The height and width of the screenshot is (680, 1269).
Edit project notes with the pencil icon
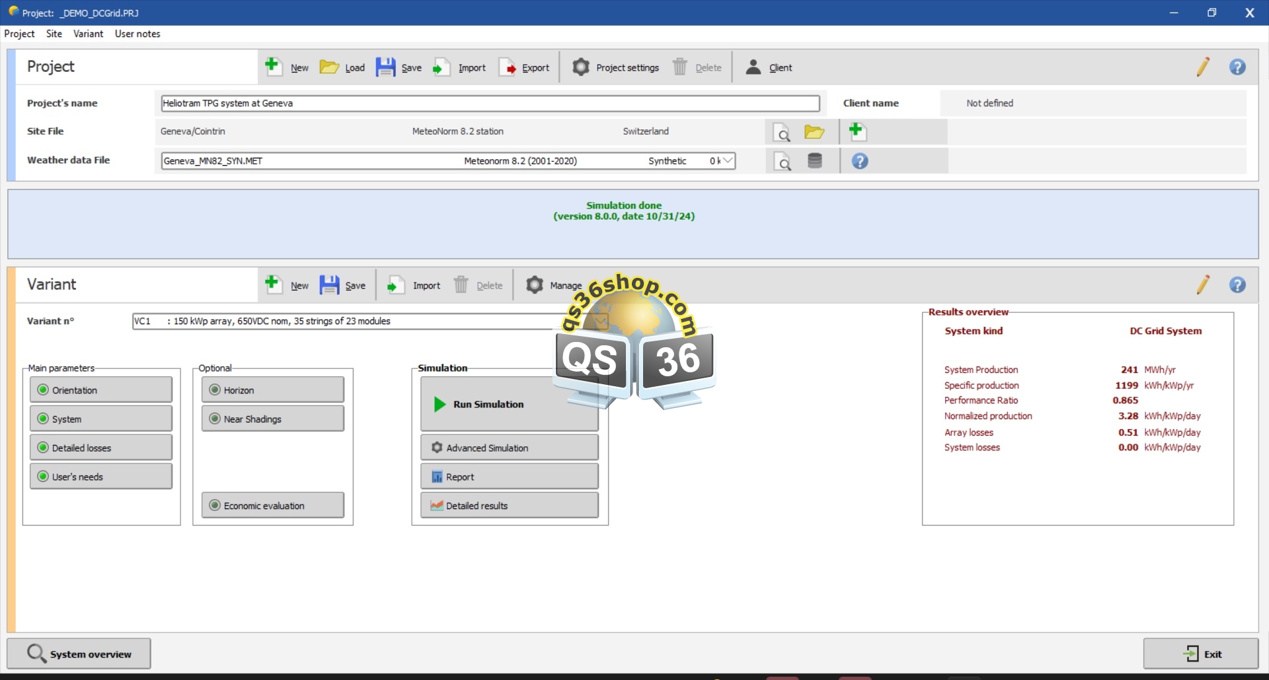point(1203,67)
